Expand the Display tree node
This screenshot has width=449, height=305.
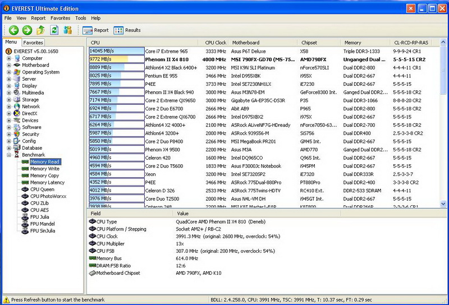pos(9,86)
